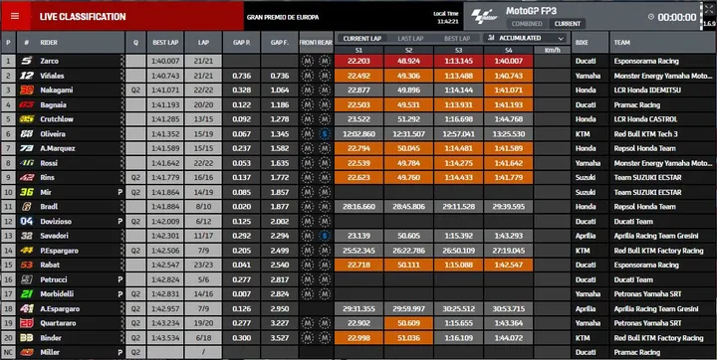Click Viñales' front tyre M icon
Image resolution: width=717 pixels, height=360 pixels.
click(x=308, y=76)
